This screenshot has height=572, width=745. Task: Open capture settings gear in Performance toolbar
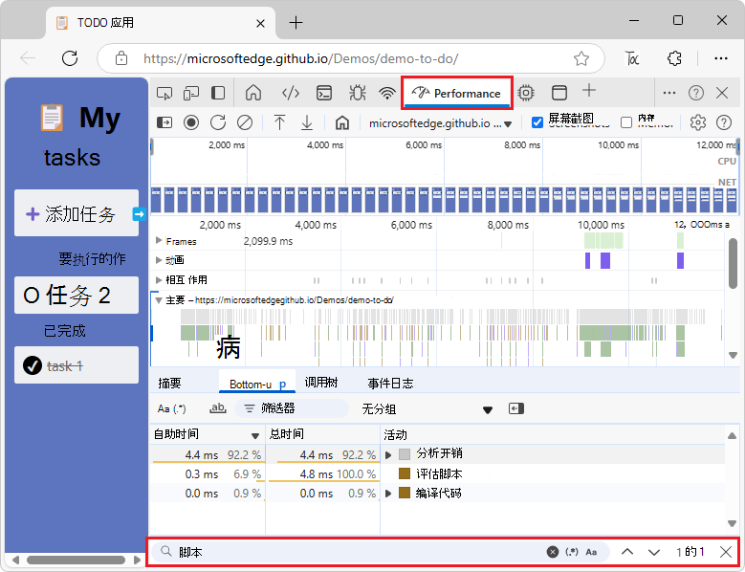pyautogui.click(x=698, y=122)
